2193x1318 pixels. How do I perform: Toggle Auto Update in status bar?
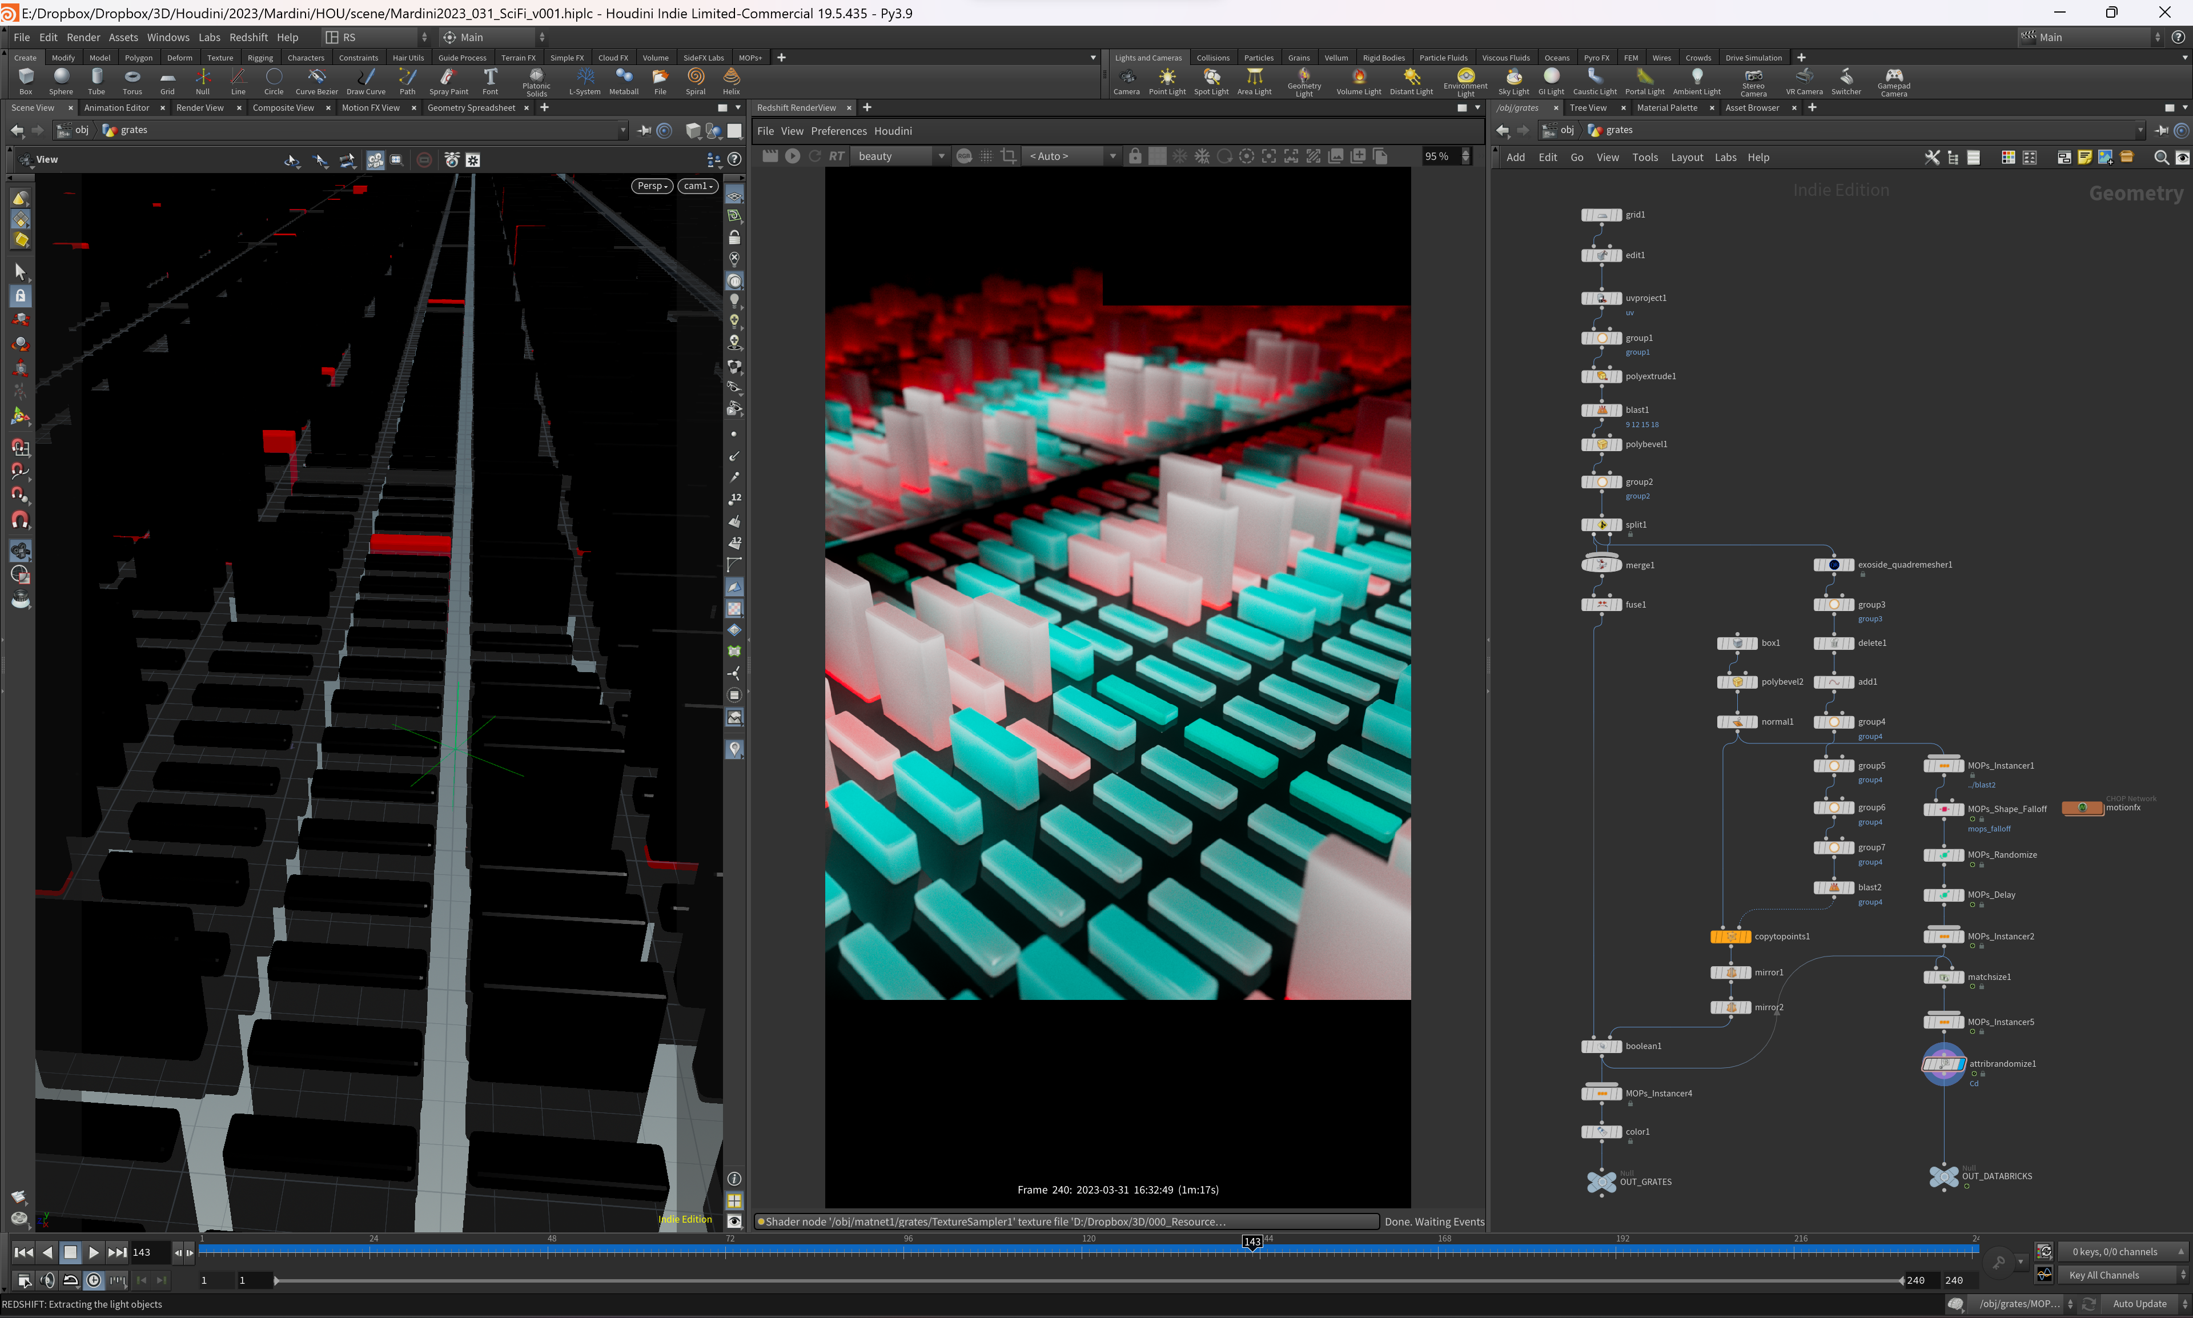[x=2139, y=1304]
